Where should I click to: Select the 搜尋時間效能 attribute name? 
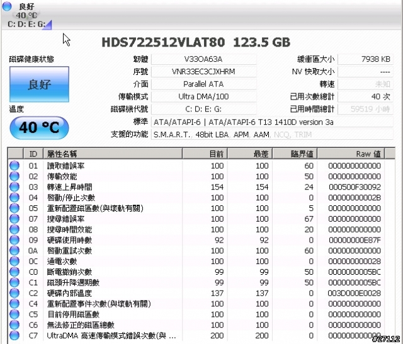point(69,229)
